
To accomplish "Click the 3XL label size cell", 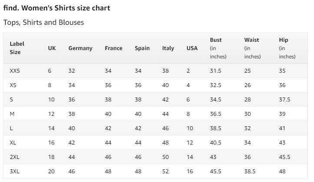I will click(x=15, y=172).
